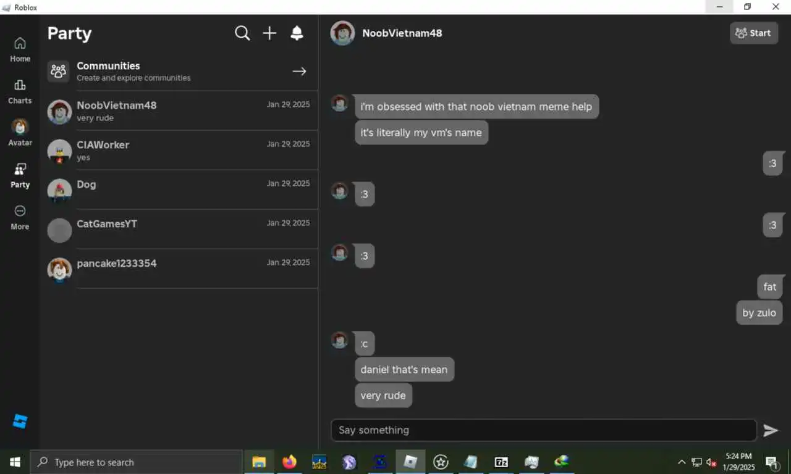Screen dimensions: 791x474
Task: Click Dog's avatar thumbnail
Action: click(x=60, y=191)
